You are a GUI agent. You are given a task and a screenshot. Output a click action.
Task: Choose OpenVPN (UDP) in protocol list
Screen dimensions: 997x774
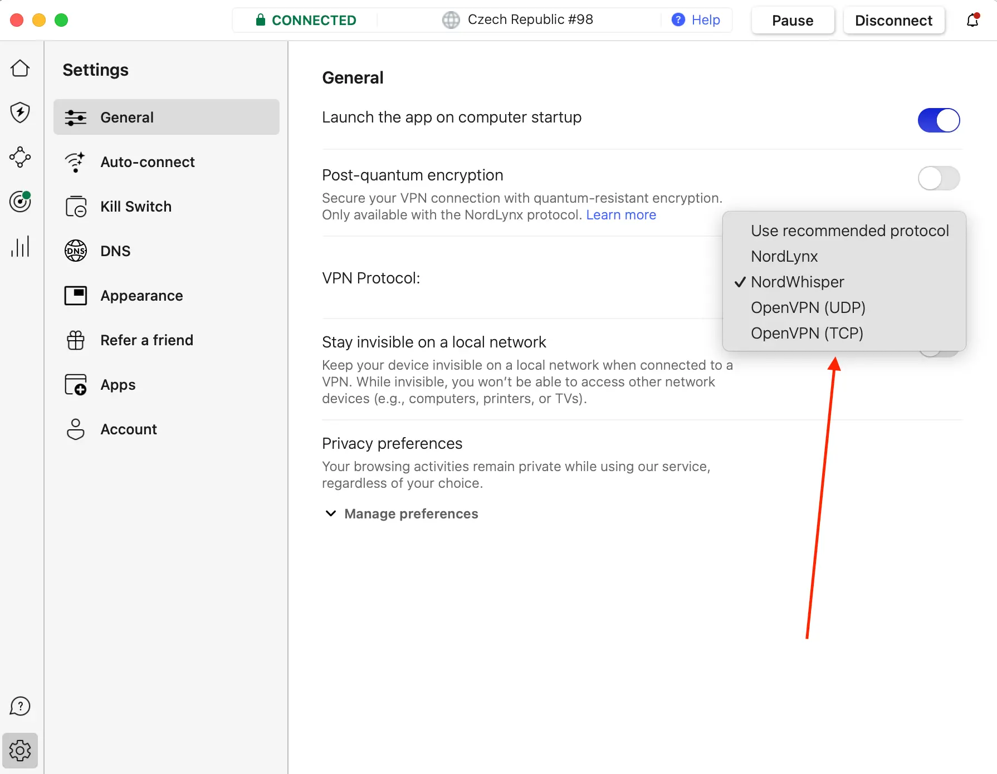tap(808, 307)
